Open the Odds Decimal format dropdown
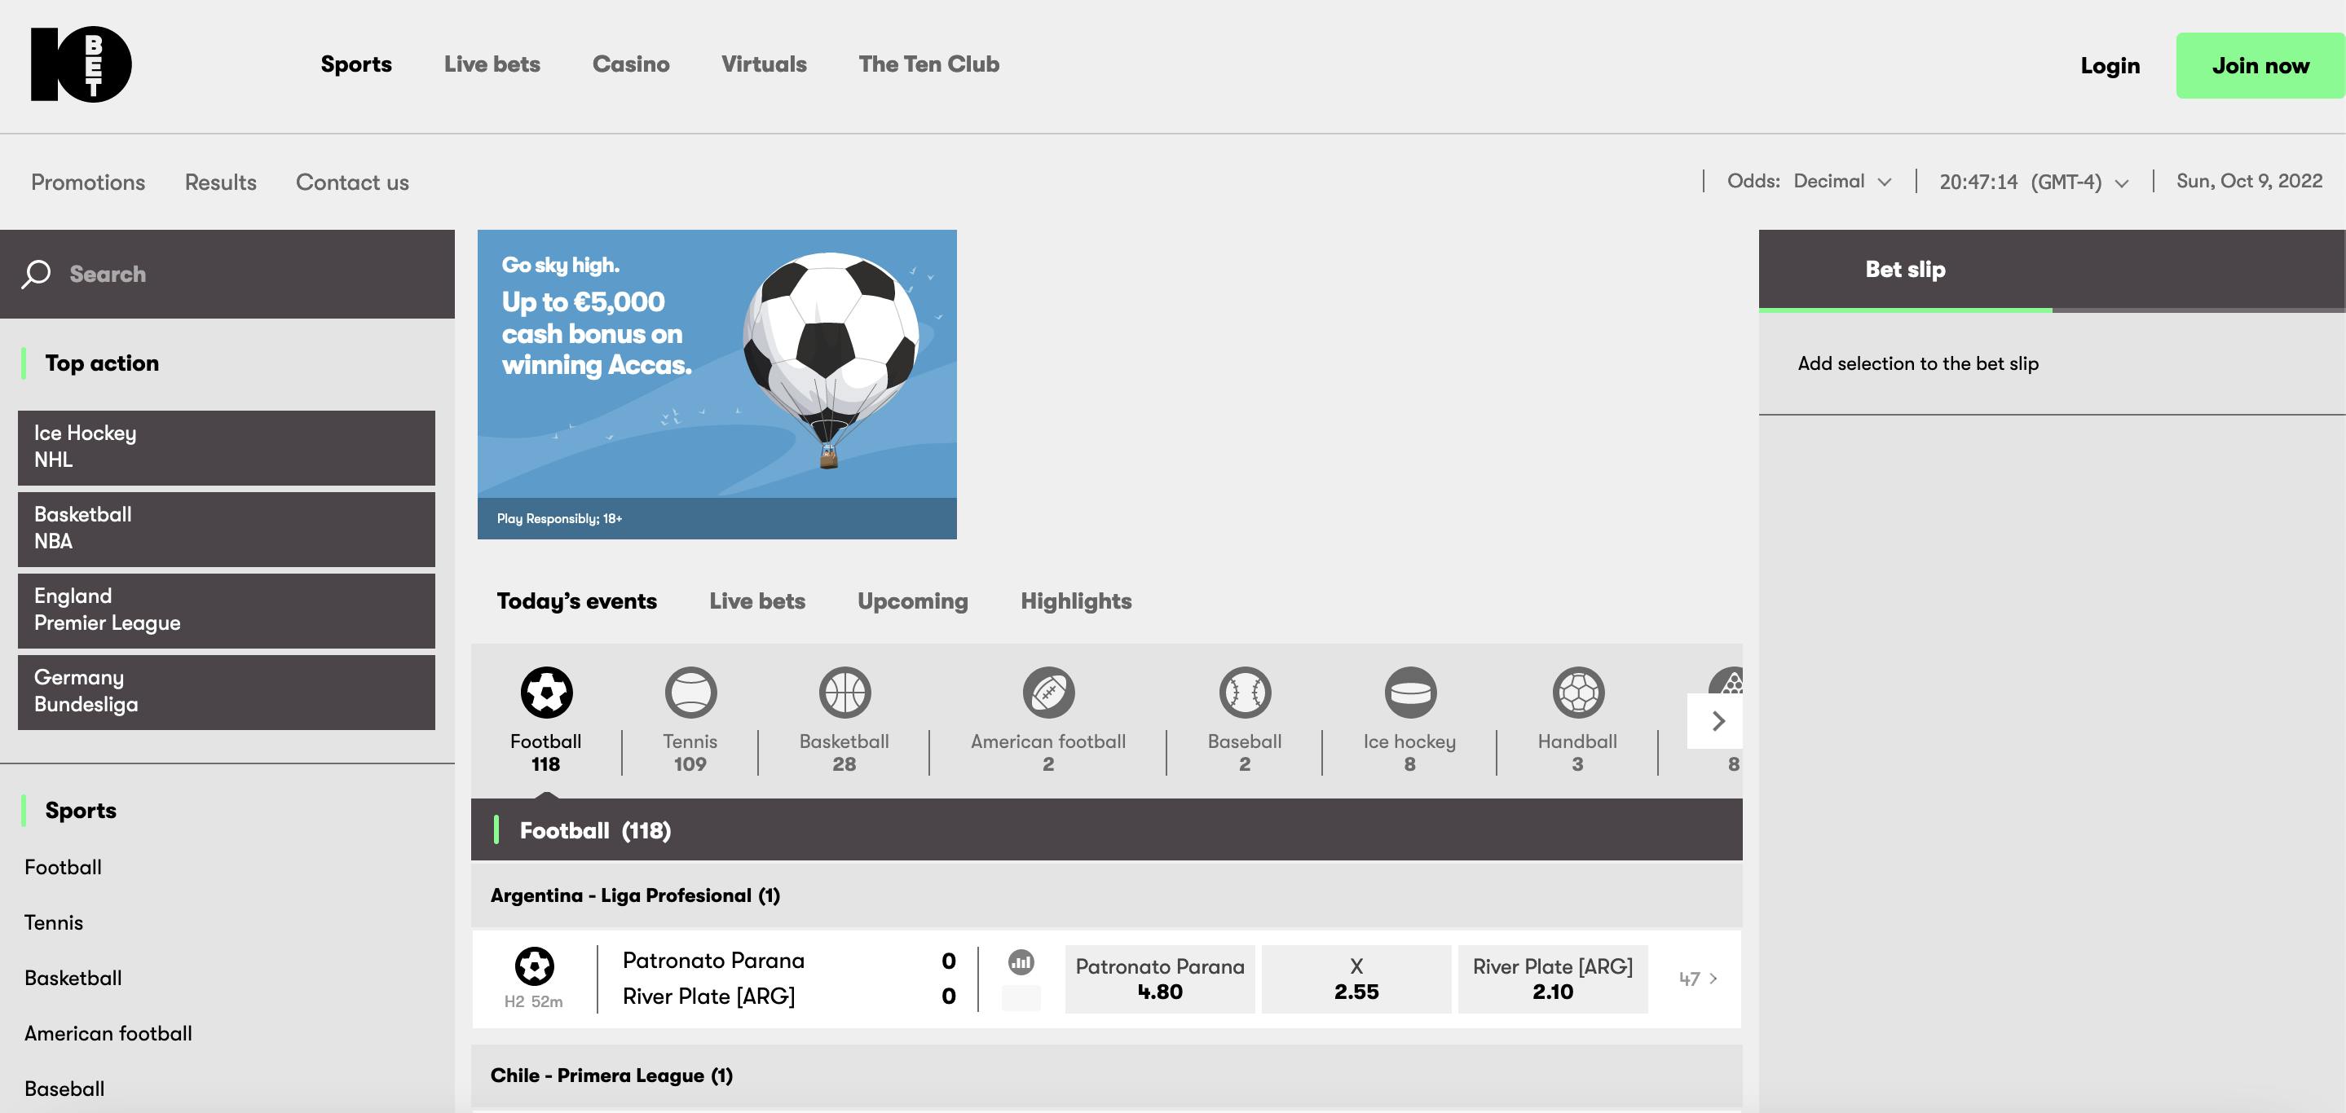 tap(1841, 181)
